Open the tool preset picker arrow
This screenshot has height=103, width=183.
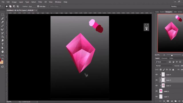coord(2,6)
